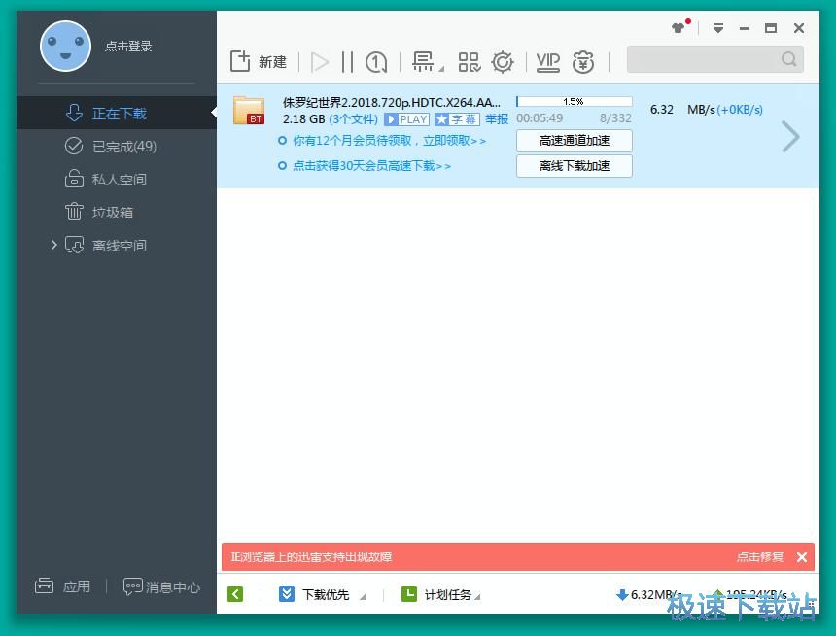Click 你有12个月会员待领取 promotion link
The height and width of the screenshot is (636, 836).
coord(389,141)
